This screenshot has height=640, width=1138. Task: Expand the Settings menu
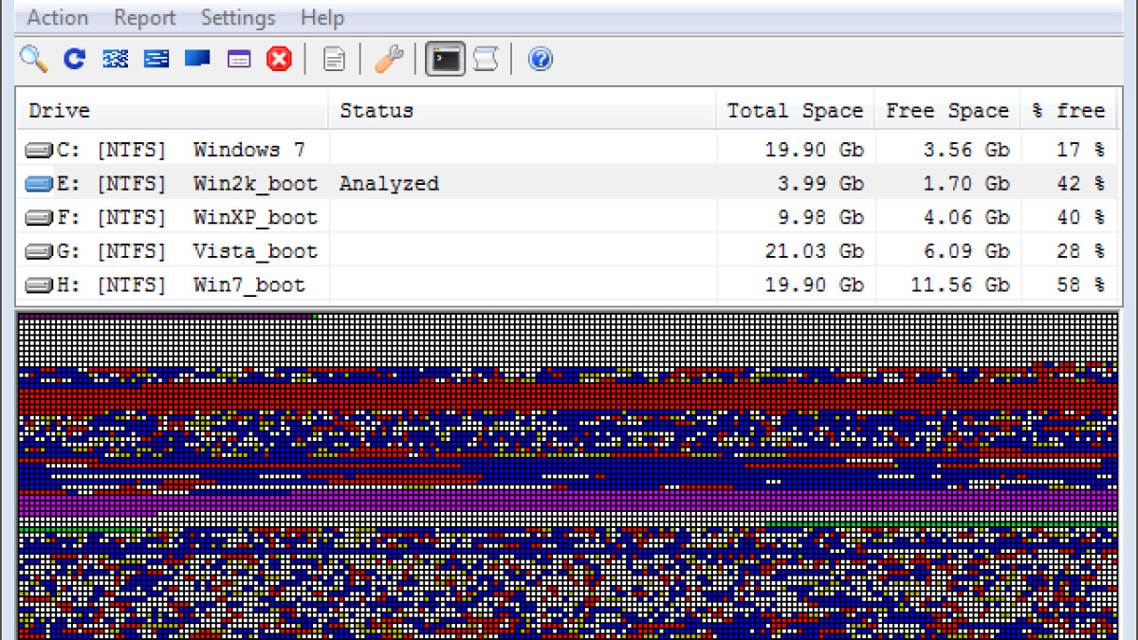(238, 18)
